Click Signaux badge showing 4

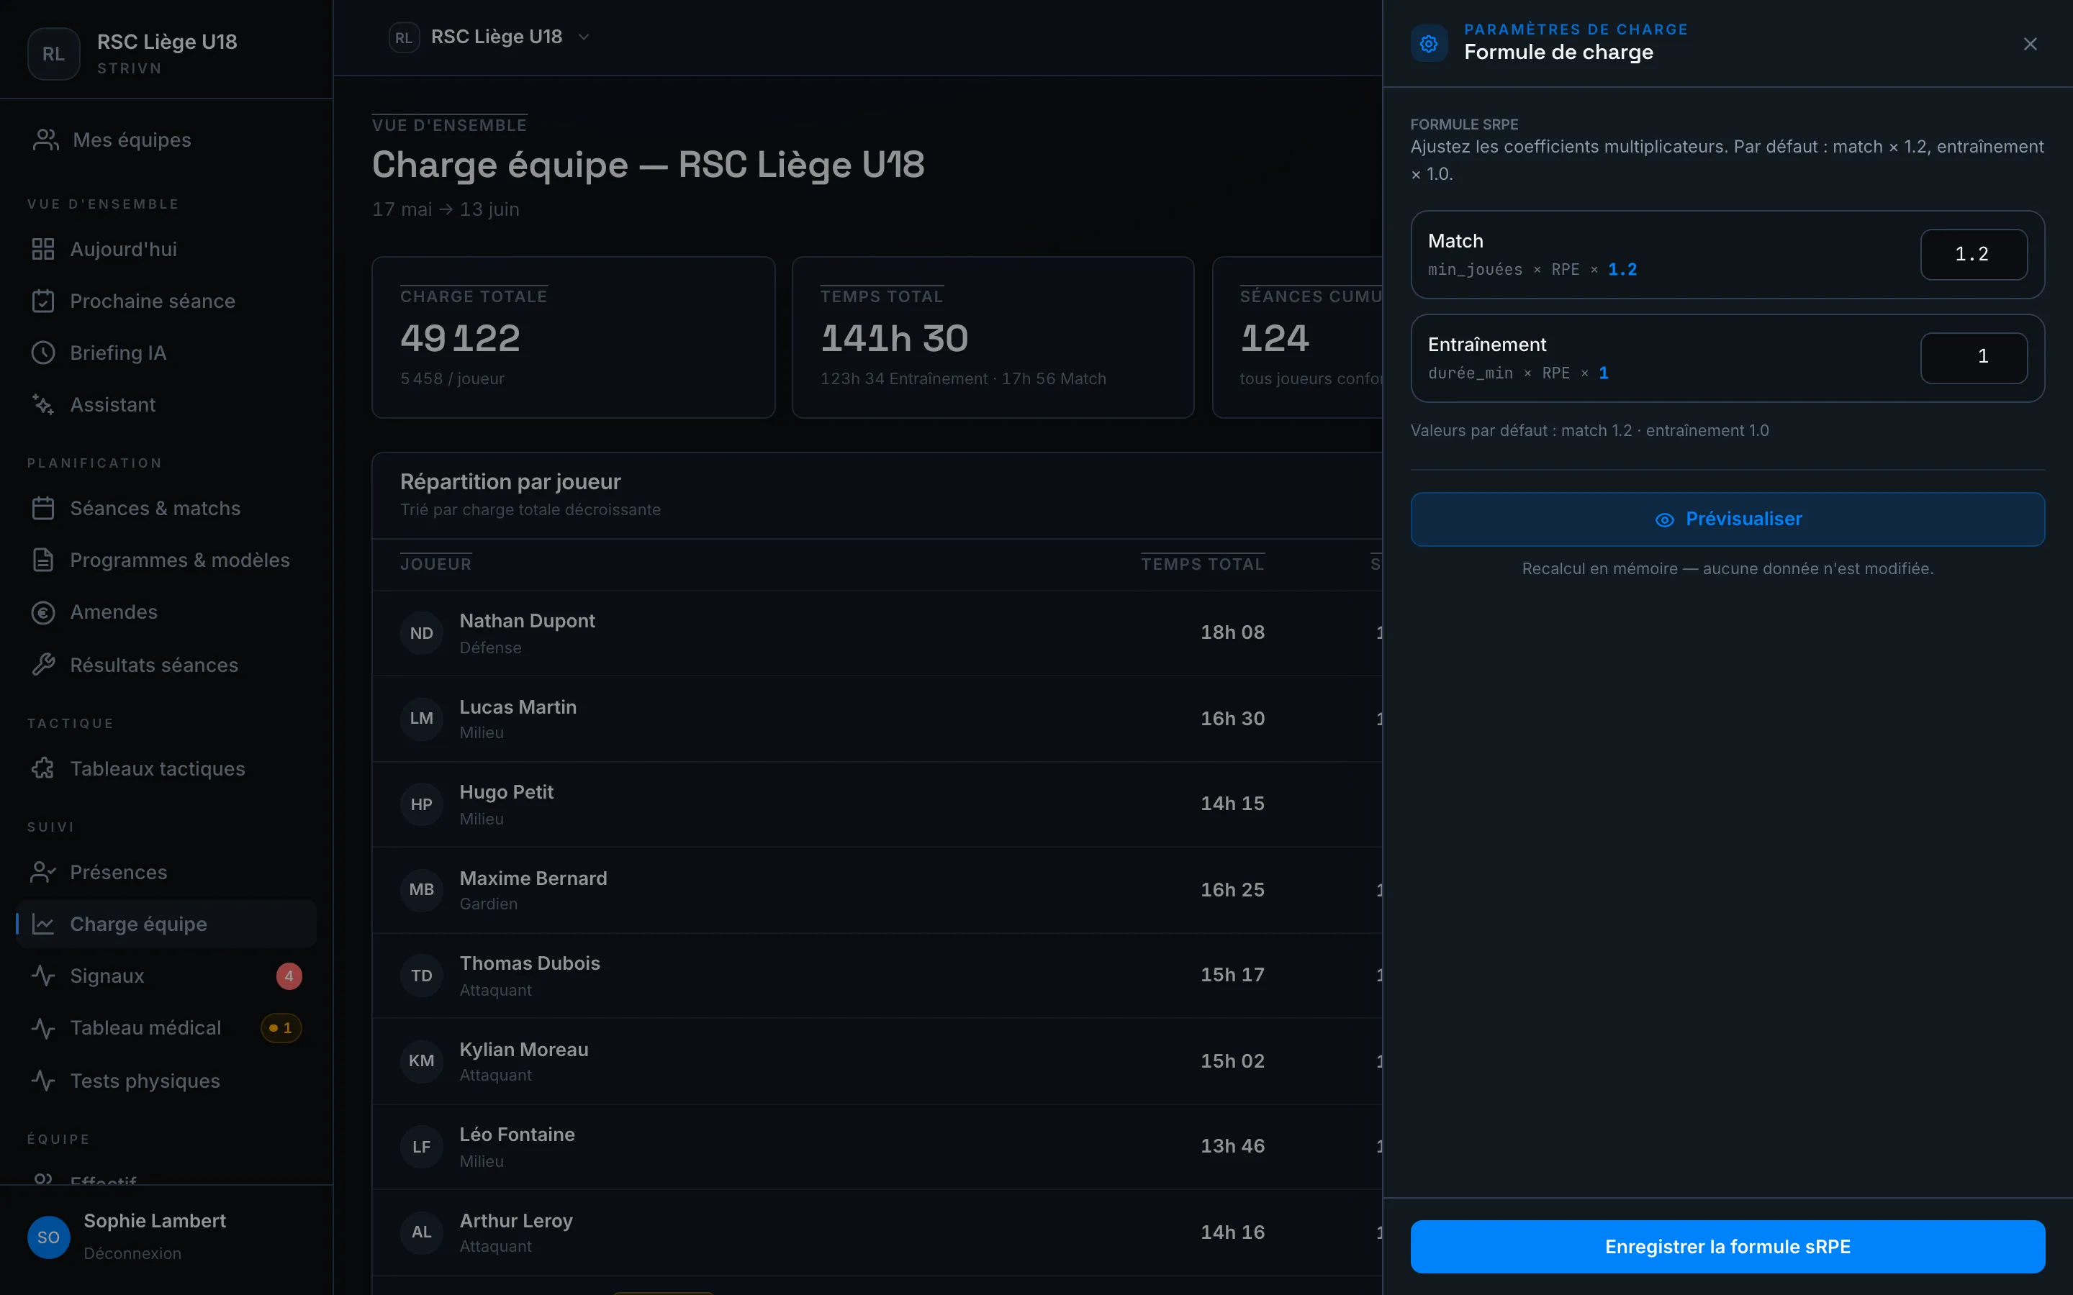click(x=289, y=976)
